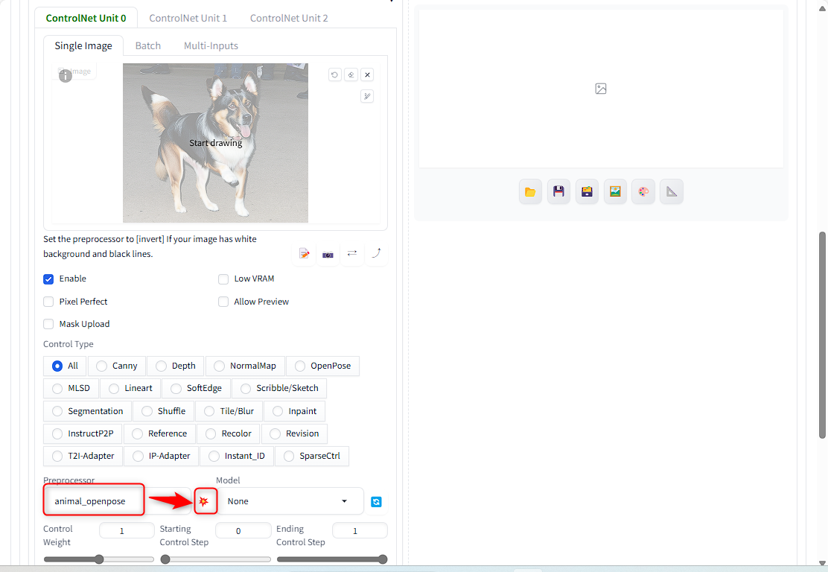Switch to ControlNet Unit 2
This screenshot has height=572, width=828.
click(289, 18)
